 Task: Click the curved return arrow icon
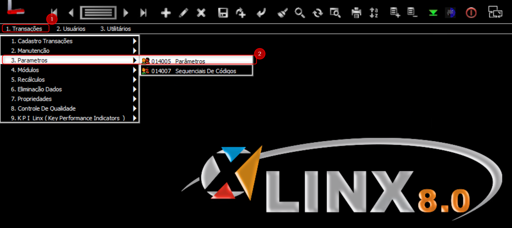click(261, 13)
